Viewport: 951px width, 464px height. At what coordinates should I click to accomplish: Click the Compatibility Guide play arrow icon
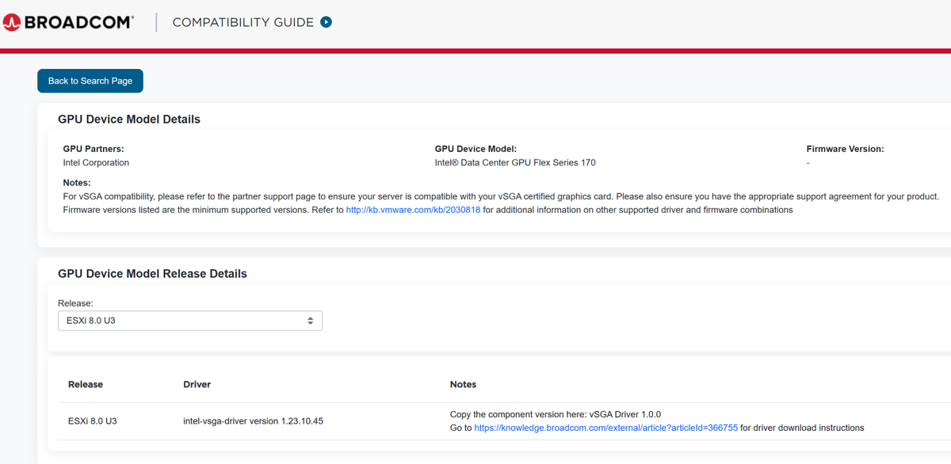pyautogui.click(x=326, y=22)
